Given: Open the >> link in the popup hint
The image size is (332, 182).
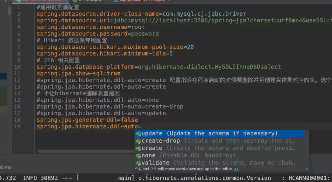Looking at the screenshot, I should (x=237, y=169).
